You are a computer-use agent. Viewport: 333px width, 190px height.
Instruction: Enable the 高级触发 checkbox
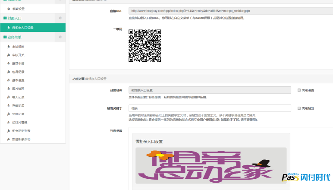(299, 108)
